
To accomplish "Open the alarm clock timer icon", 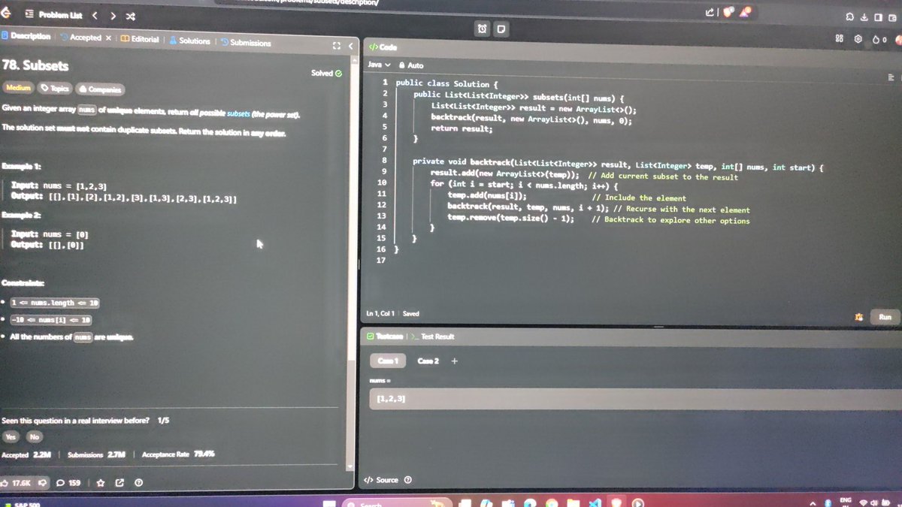I will (483, 29).
